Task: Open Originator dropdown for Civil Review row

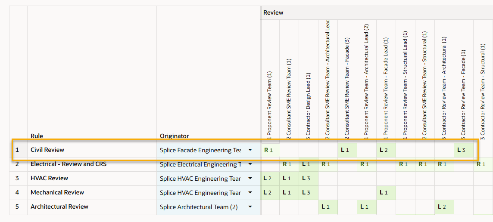Action: tap(250, 150)
